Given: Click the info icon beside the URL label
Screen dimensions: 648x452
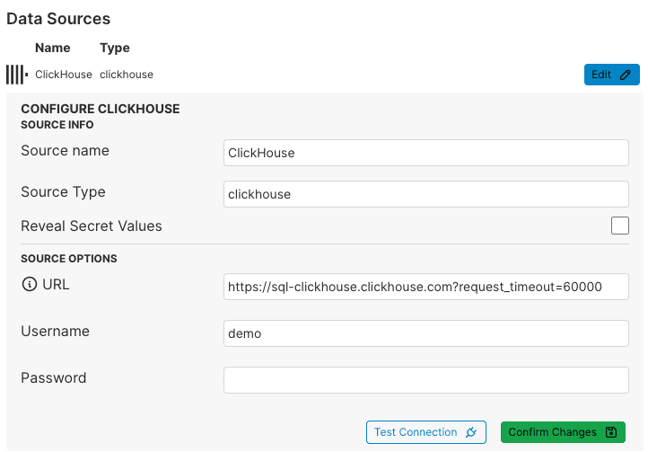Looking at the screenshot, I should coord(29,285).
